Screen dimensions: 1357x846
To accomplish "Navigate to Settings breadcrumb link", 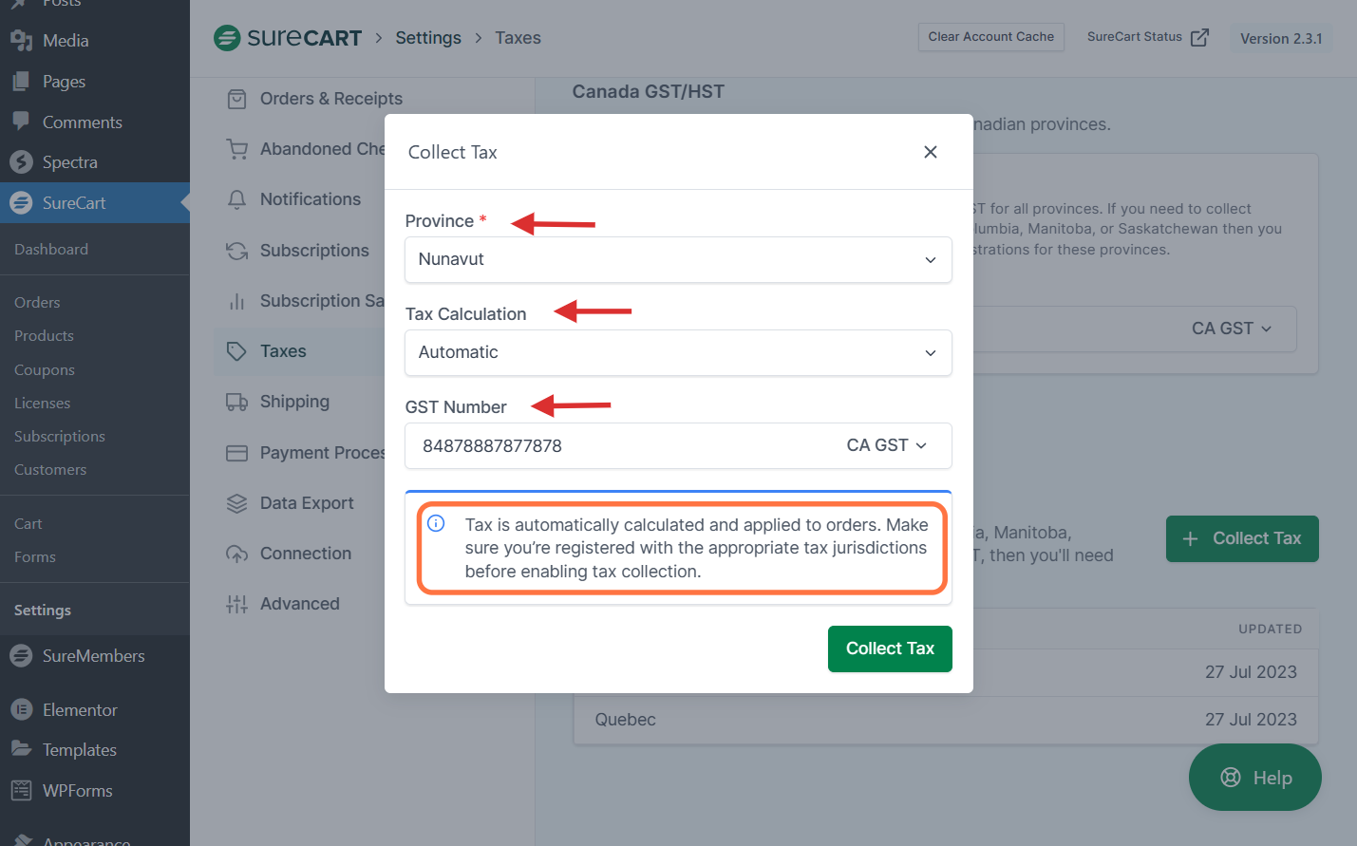I will 428,38.
